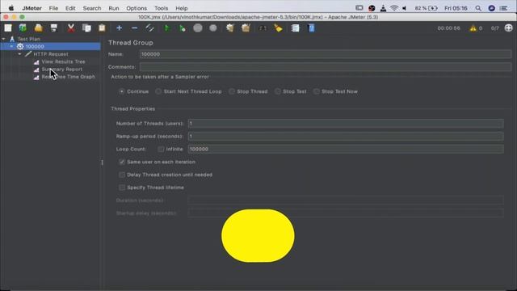Click the Clear All results icon
Screen dimensions: 517x291
coord(246,28)
